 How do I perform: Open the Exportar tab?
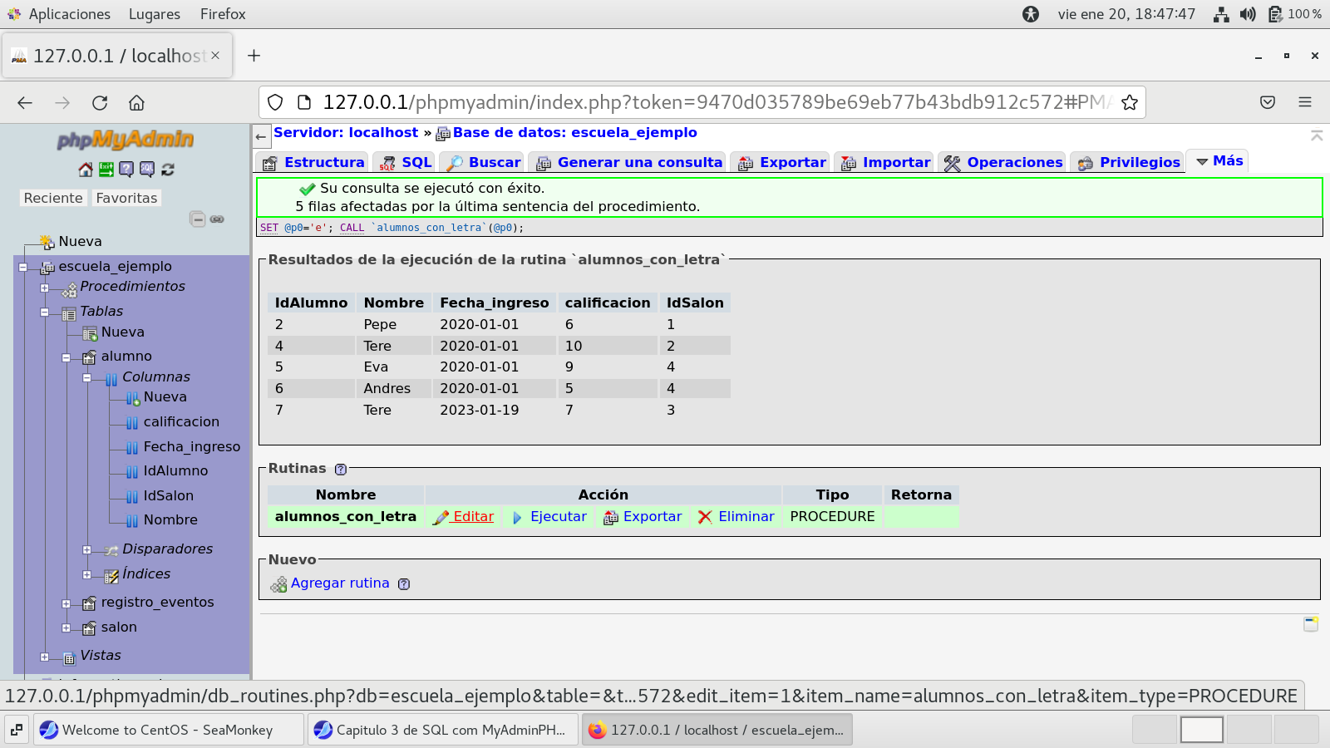tap(782, 163)
